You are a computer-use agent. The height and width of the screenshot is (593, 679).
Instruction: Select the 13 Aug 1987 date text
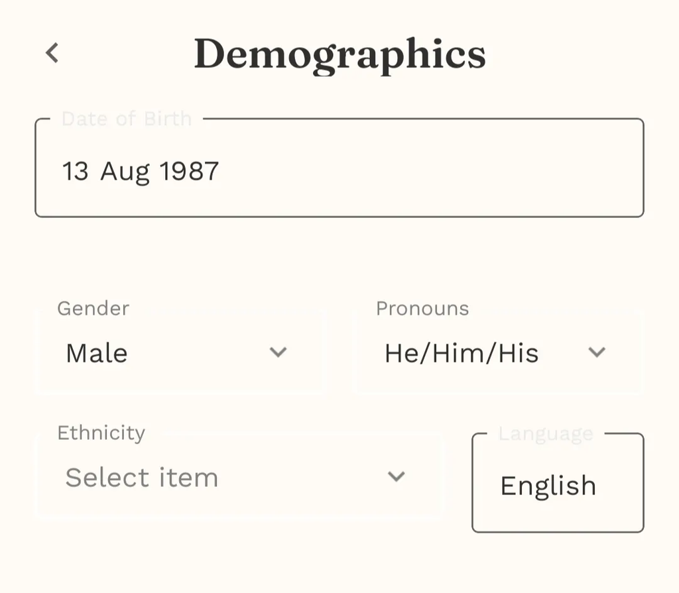(141, 172)
